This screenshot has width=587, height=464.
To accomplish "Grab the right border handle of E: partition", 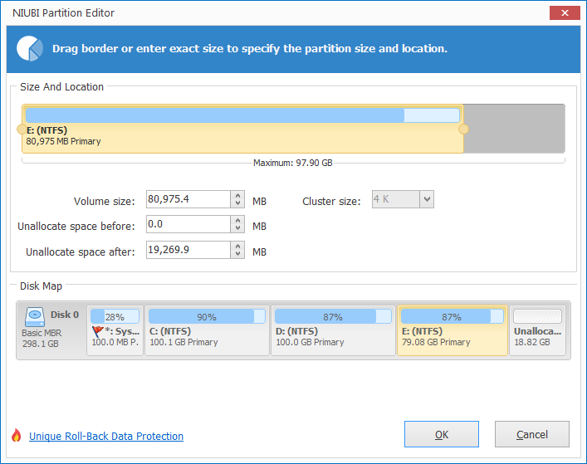I will point(463,129).
